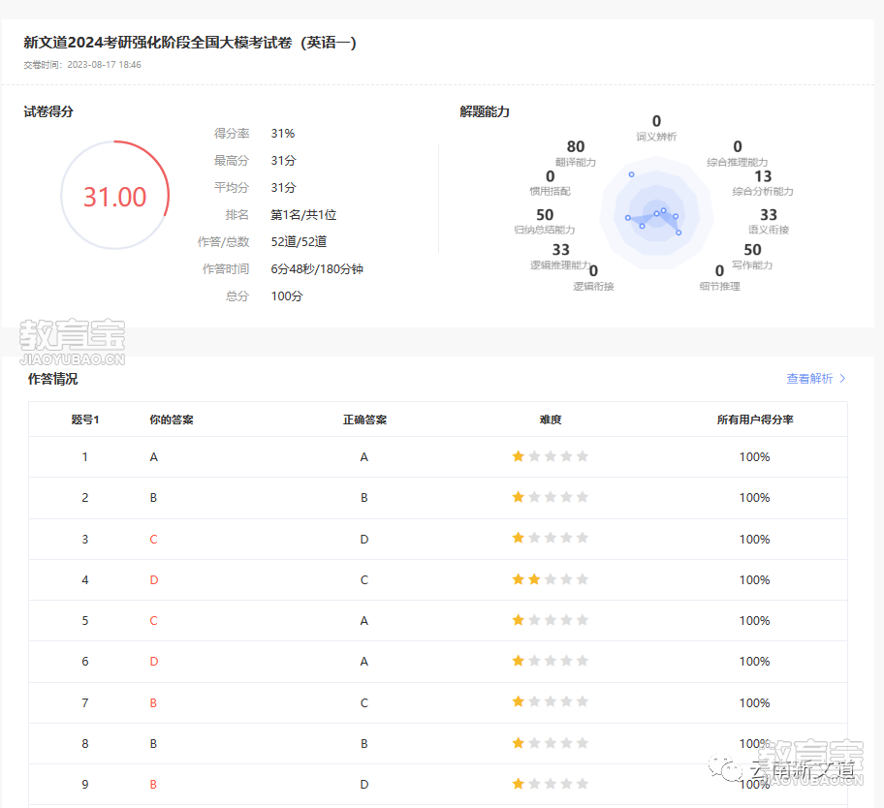Click your answer B for question 8
Image resolution: width=884 pixels, height=808 pixels.
click(x=153, y=743)
